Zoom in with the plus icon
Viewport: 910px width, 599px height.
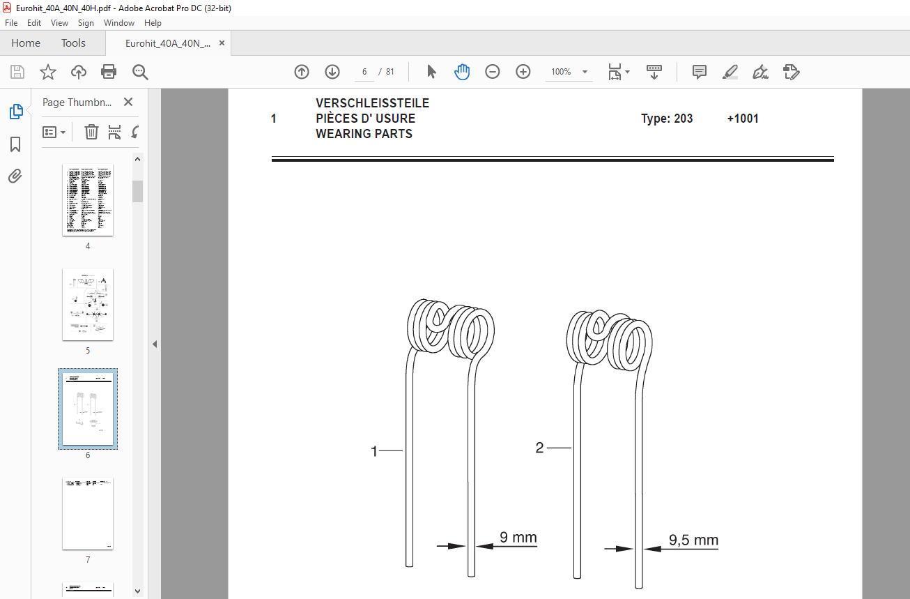523,72
